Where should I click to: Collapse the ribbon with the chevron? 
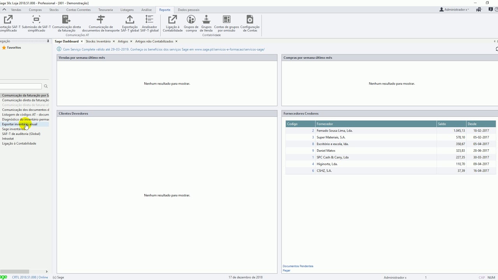click(x=4, y=10)
